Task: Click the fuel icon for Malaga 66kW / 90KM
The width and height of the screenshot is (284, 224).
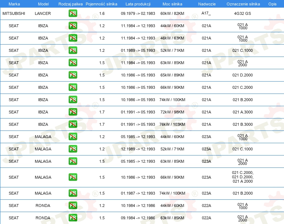Action: coord(73,177)
